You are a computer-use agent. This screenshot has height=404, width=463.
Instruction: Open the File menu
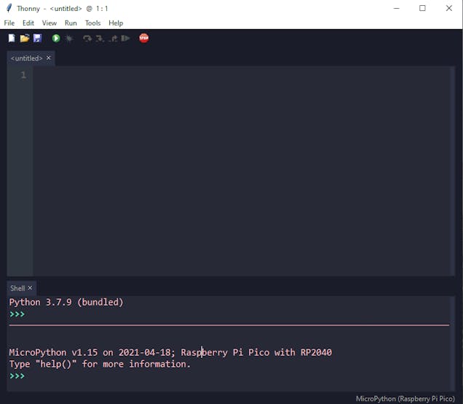point(9,23)
